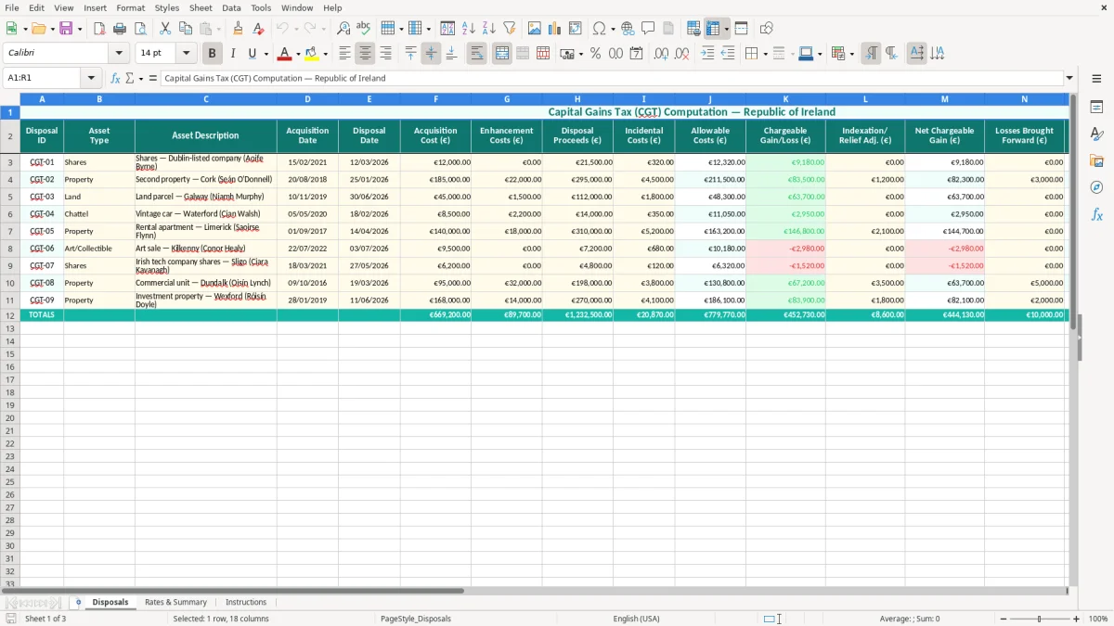Open Find & Replace tool

click(x=343, y=29)
